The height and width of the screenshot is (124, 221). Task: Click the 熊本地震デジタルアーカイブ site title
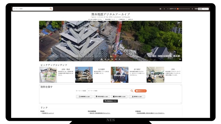110,14
